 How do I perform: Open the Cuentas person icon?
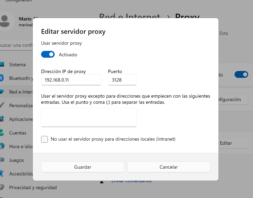click(x=2, y=132)
